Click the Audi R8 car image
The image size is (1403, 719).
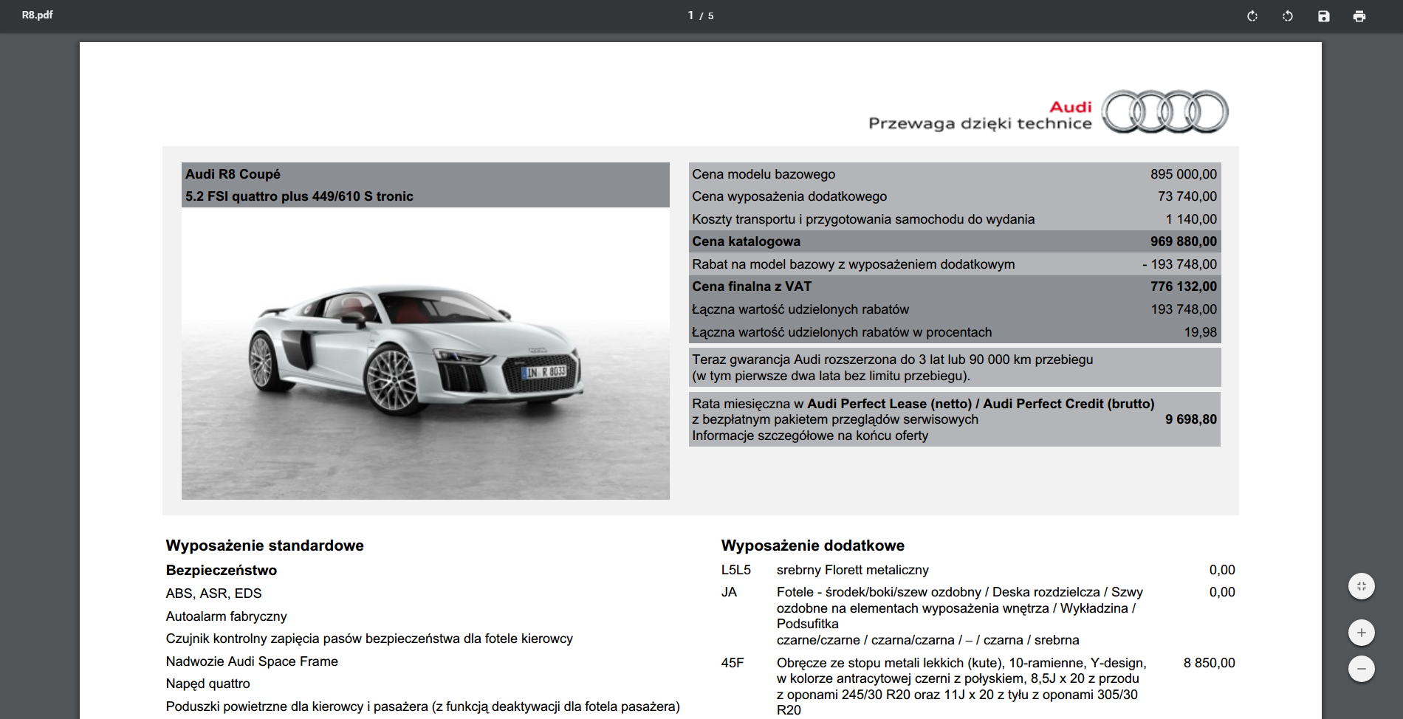coord(425,354)
